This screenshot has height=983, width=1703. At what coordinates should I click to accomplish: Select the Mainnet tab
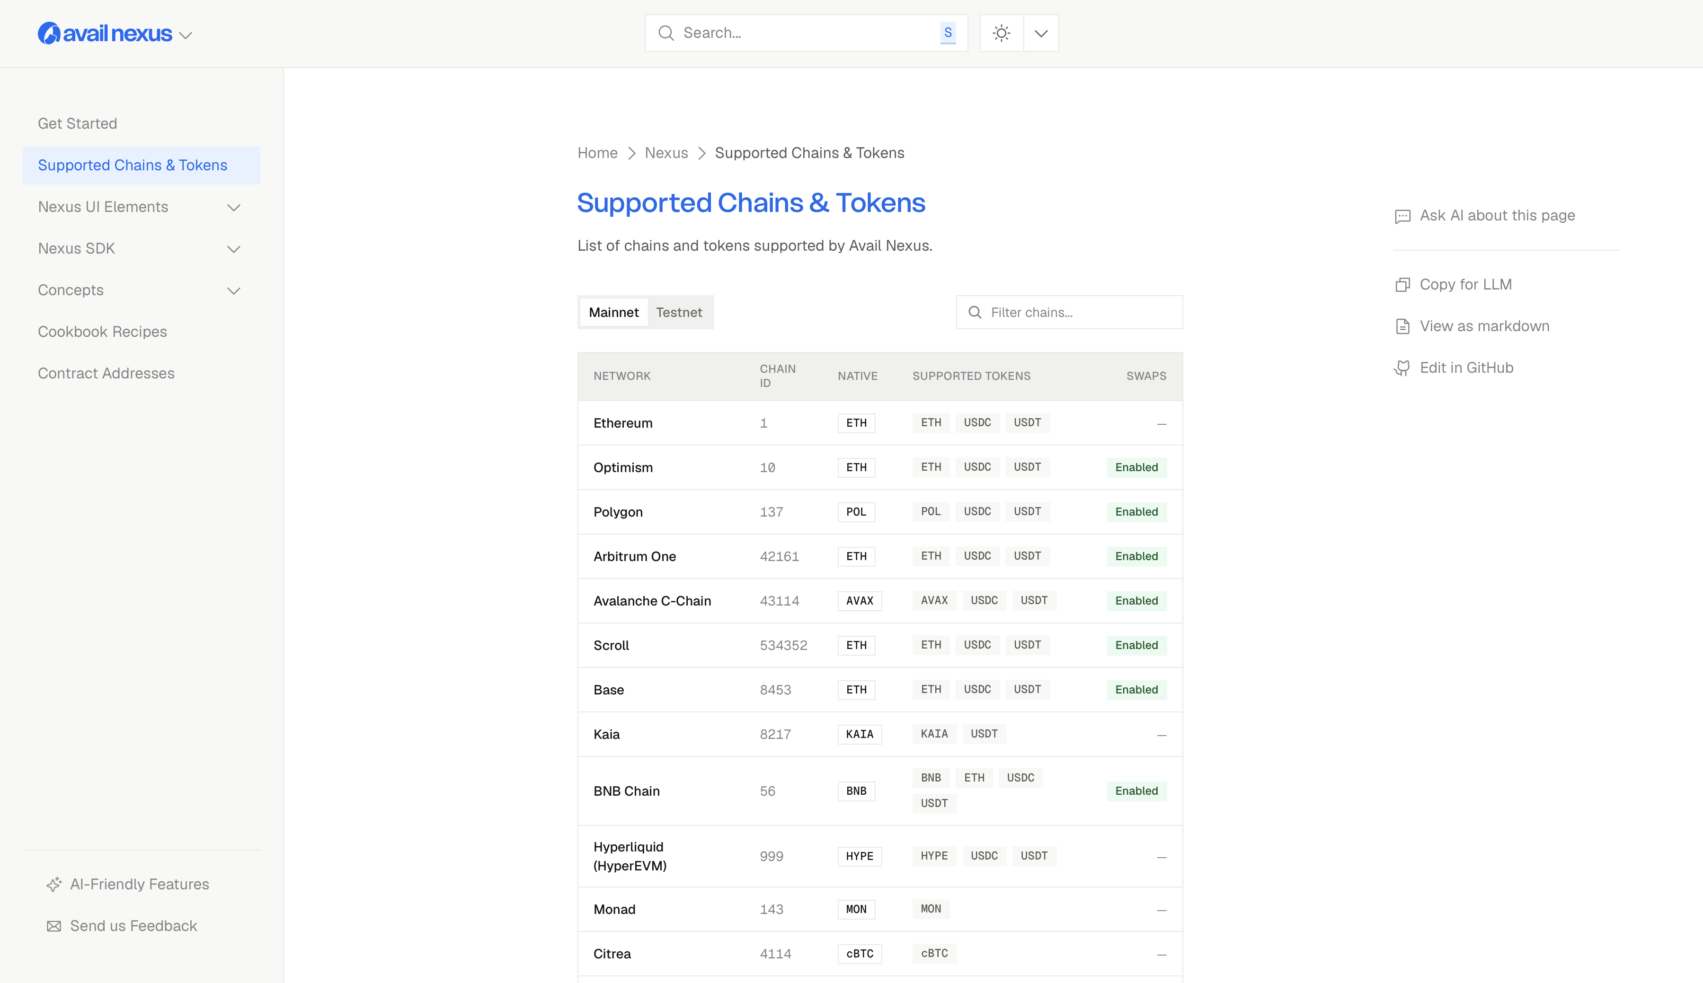pyautogui.click(x=613, y=313)
